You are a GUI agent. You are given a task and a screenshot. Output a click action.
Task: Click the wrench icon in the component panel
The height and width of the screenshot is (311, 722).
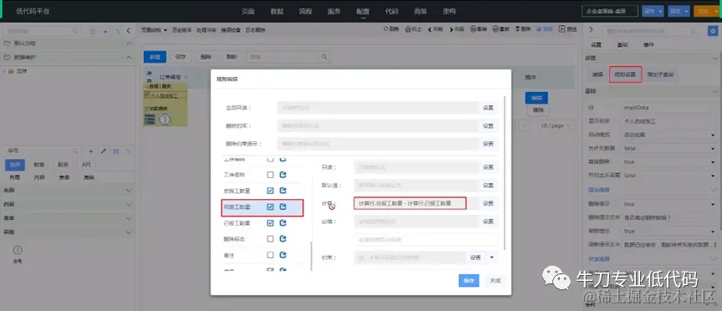104,151
